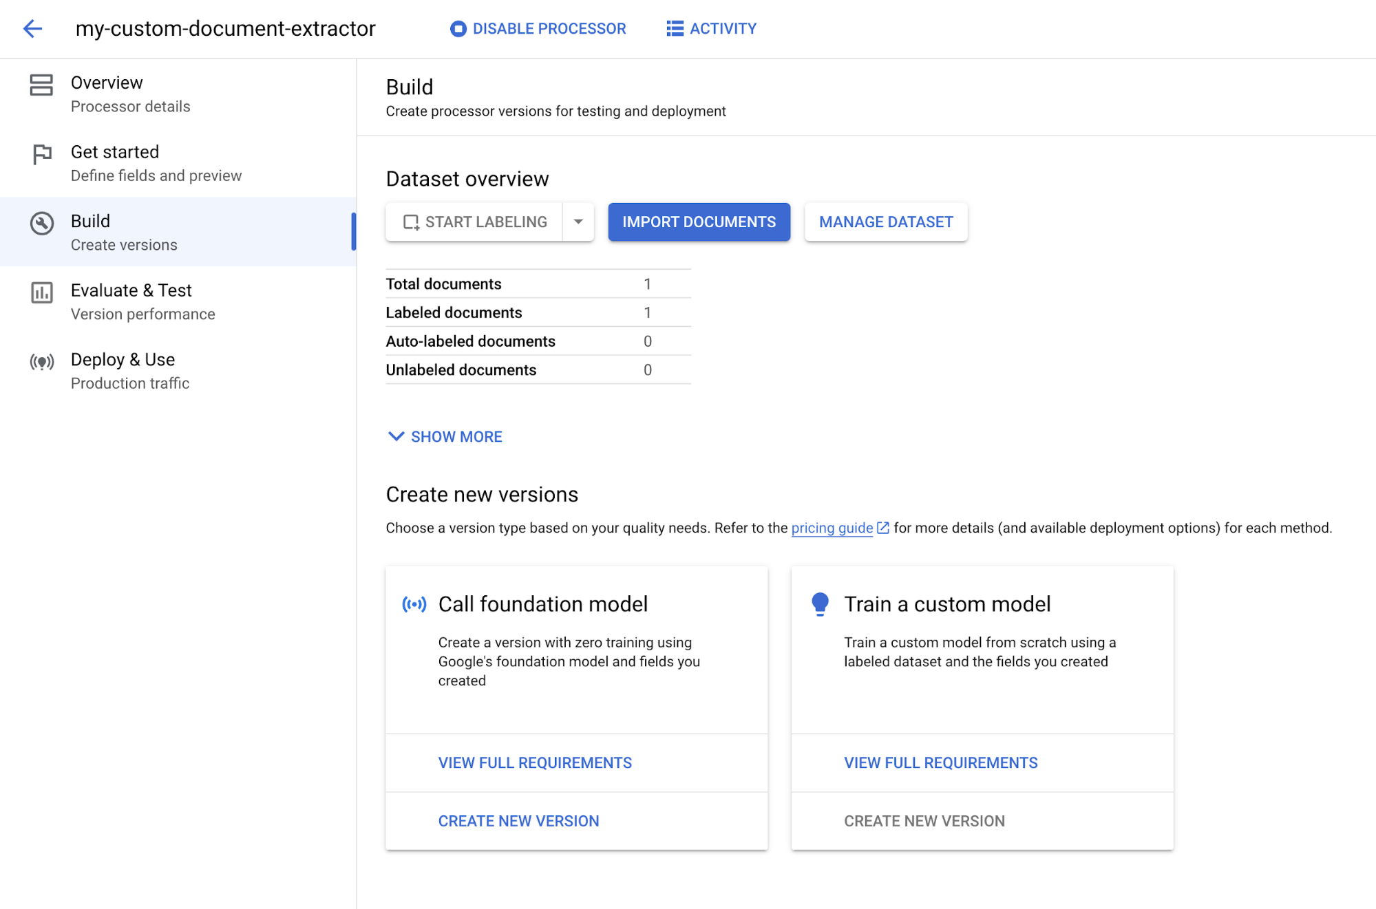Click the Get started flag icon
The width and height of the screenshot is (1376, 909).
tap(42, 154)
